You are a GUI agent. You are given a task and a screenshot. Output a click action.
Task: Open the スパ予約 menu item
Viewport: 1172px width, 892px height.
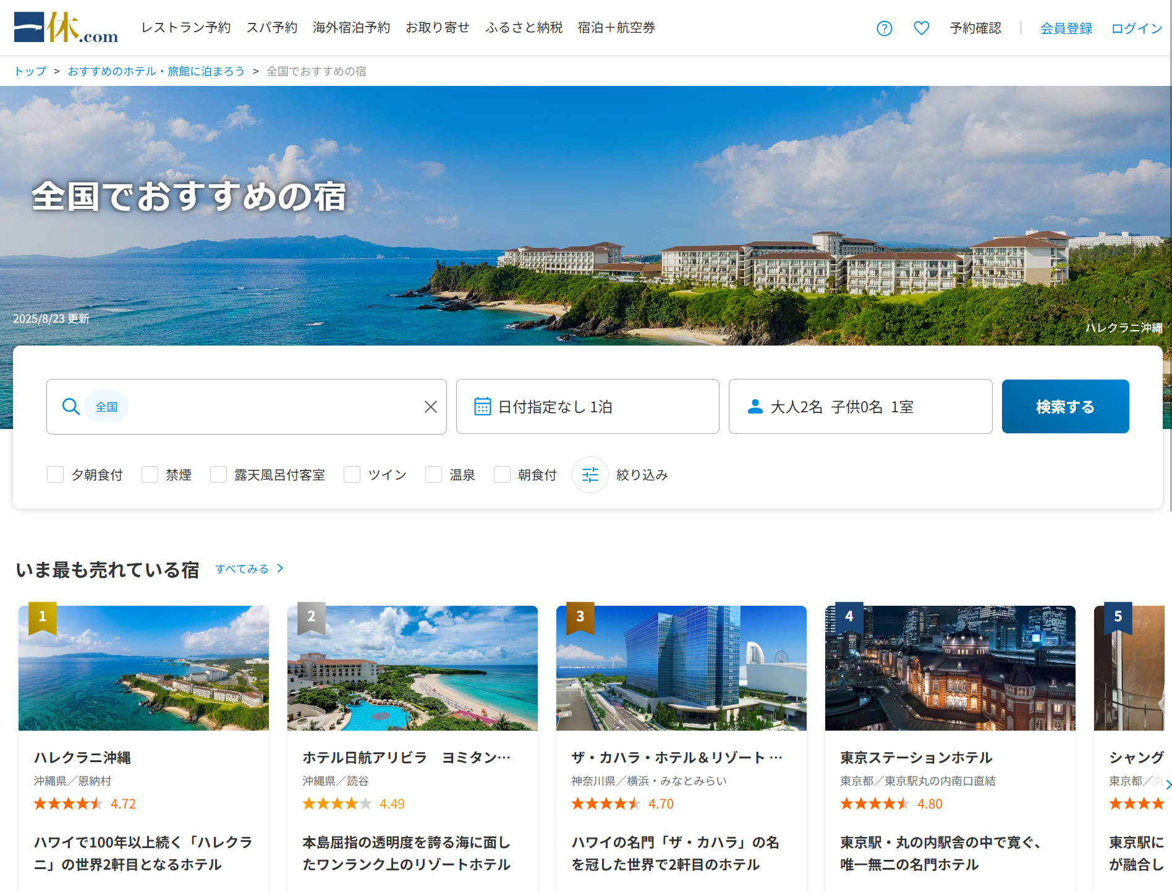[272, 28]
